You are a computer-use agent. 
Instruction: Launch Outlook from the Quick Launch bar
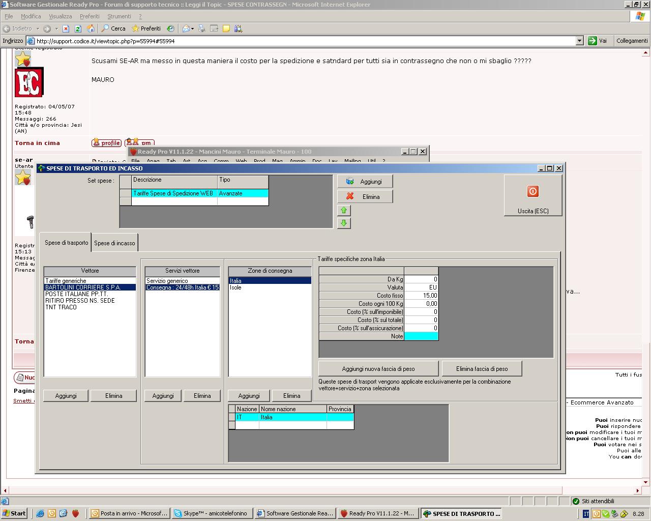[52, 513]
